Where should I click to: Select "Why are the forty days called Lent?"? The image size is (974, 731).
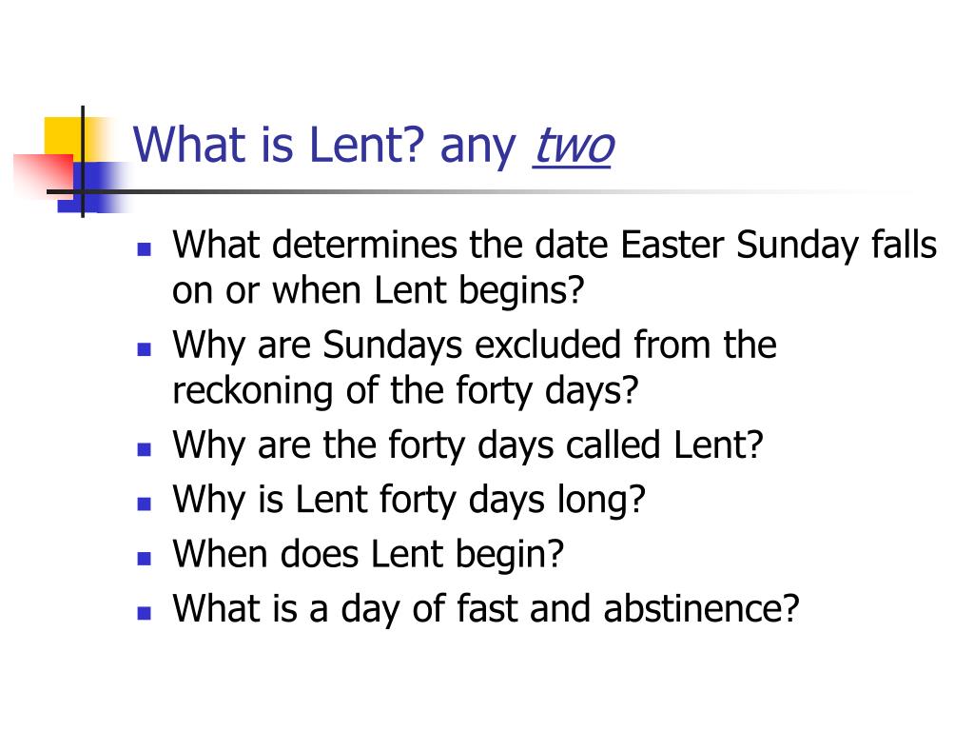click(x=468, y=446)
